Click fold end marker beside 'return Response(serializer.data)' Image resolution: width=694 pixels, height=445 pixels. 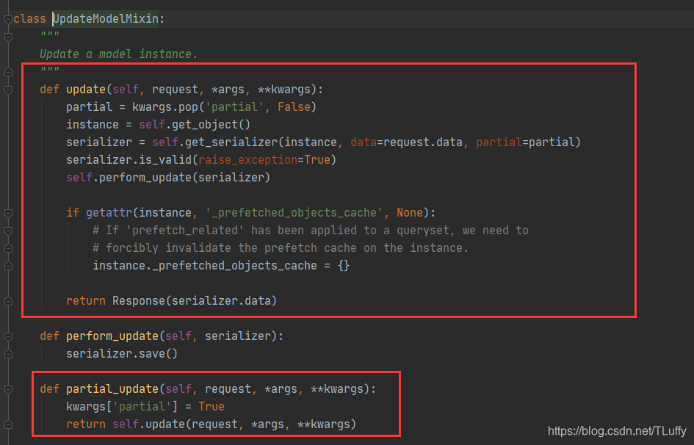click(8, 301)
